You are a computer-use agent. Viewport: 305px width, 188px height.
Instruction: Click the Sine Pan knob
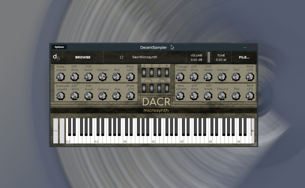point(236,96)
